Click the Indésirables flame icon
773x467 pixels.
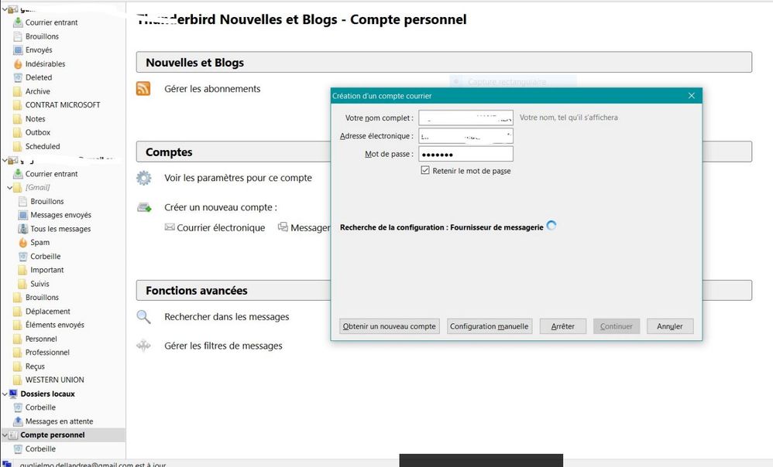18,64
